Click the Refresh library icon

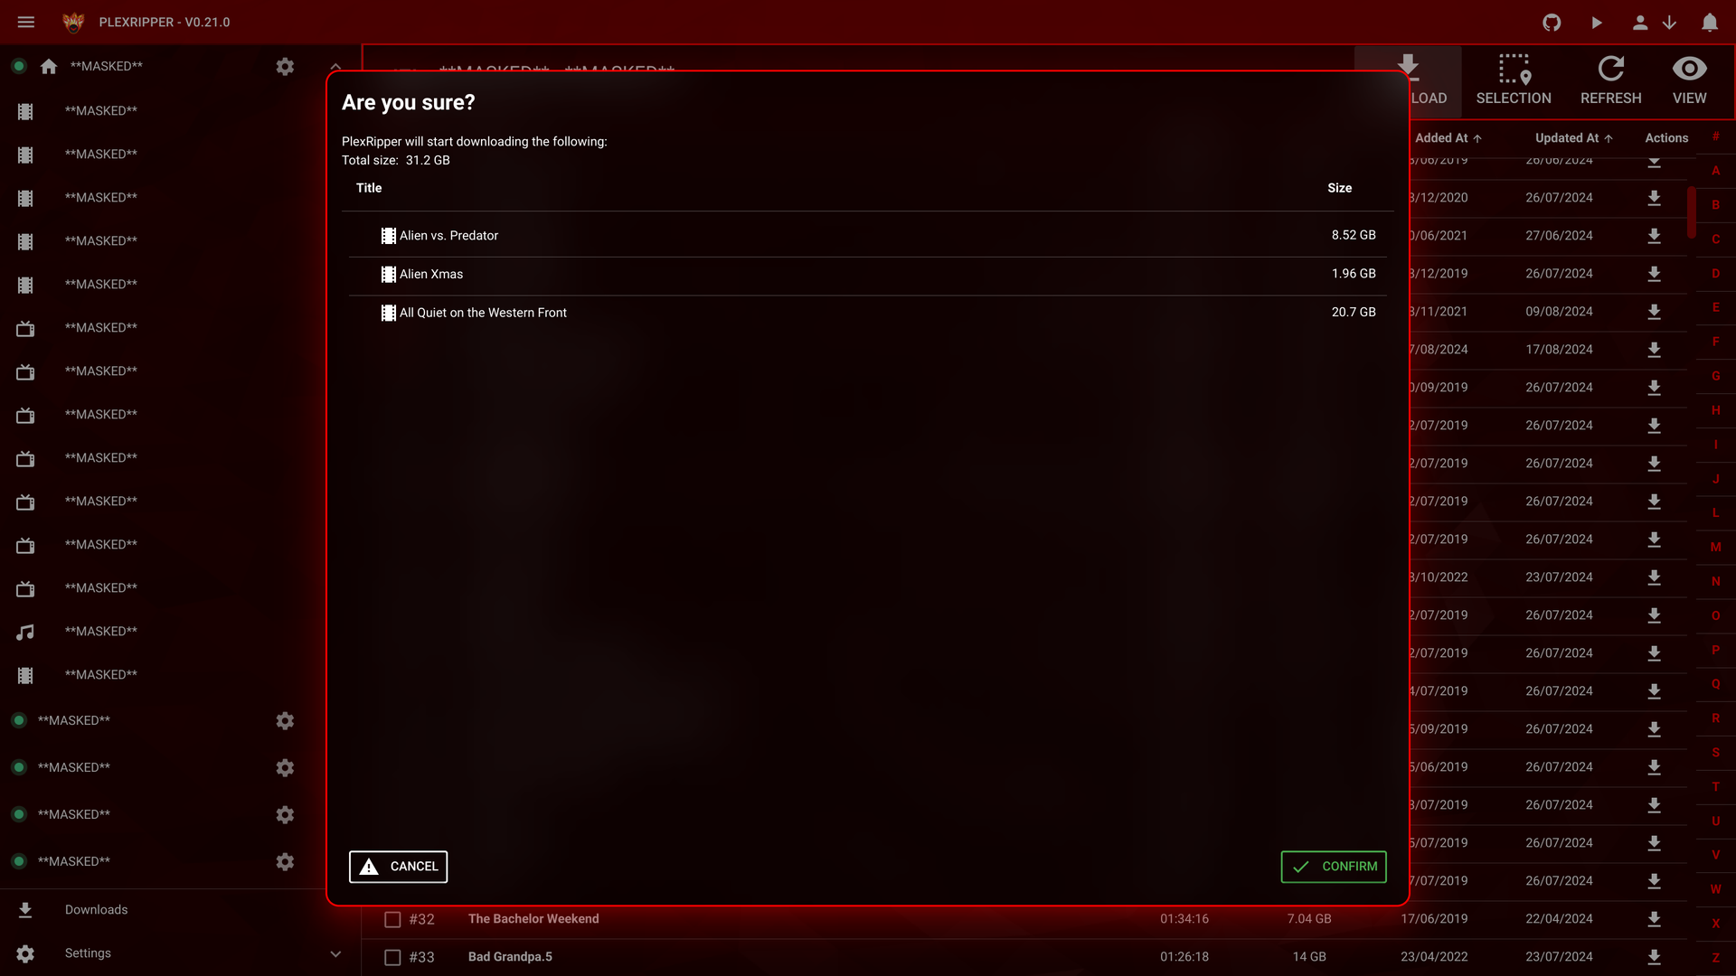tap(1610, 80)
